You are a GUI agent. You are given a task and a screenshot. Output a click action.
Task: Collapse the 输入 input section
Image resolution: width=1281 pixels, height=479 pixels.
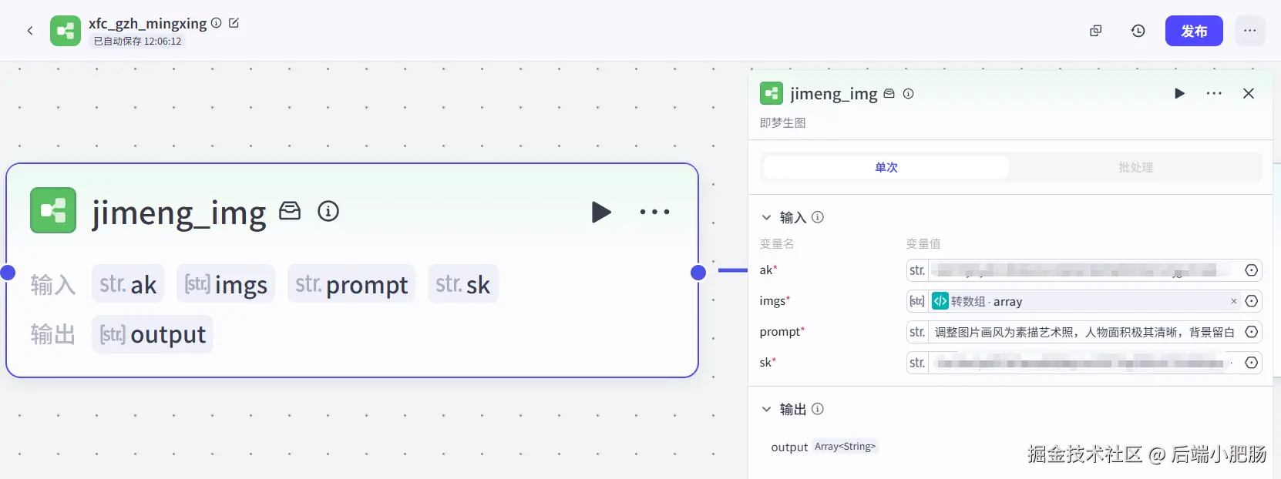pyautogui.click(x=766, y=217)
